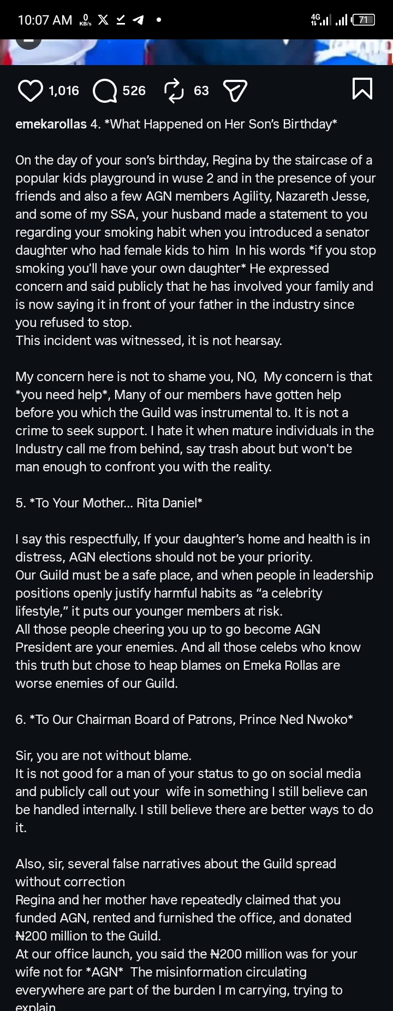Tap the "What Happened on Her Son's Birthday" heading
The width and height of the screenshot is (393, 1011).
pyautogui.click(x=220, y=124)
